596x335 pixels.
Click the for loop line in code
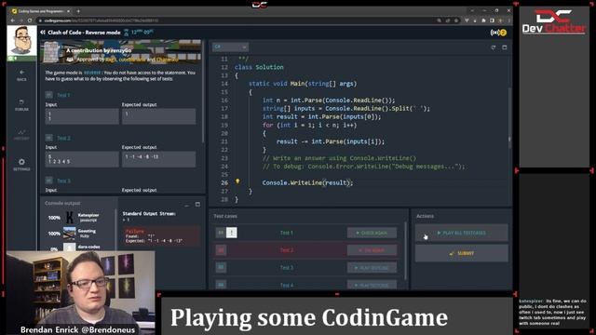coord(309,125)
